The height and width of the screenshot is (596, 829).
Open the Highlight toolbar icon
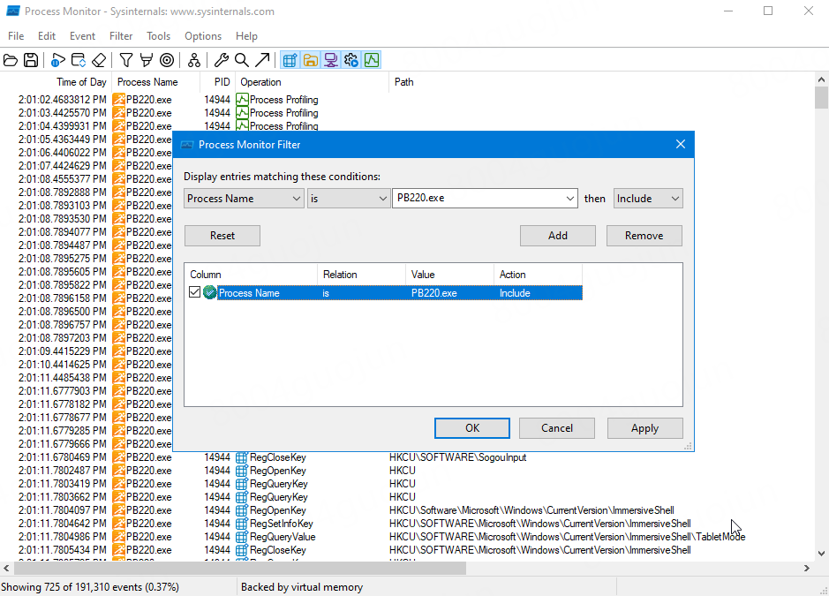pos(147,60)
